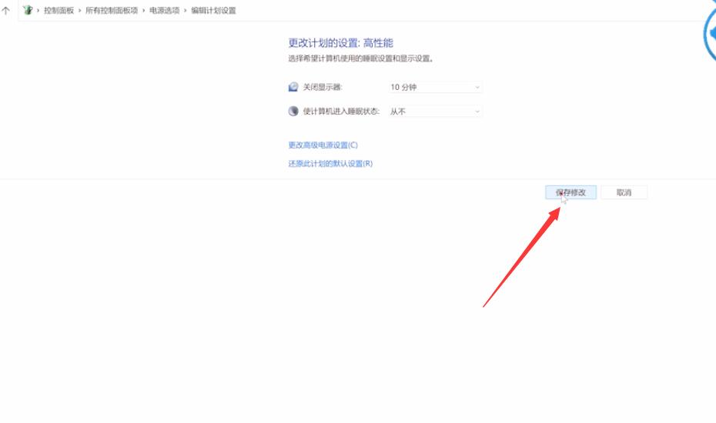This screenshot has height=423, width=716.
Task: Click the Control Panel icon in breadcrumb
Action: click(28, 10)
